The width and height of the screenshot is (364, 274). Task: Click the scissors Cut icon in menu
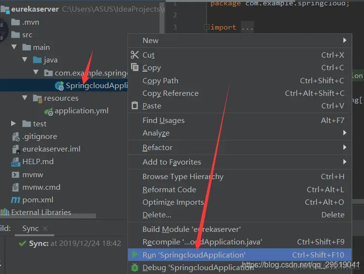[135, 55]
